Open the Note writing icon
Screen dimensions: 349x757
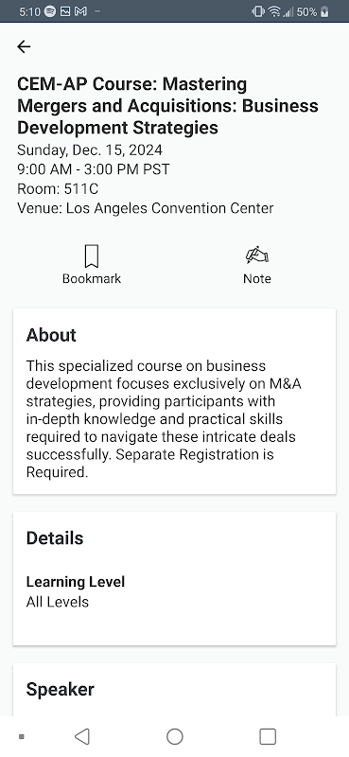tap(257, 255)
